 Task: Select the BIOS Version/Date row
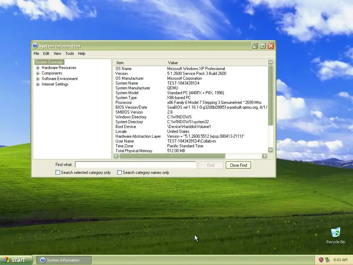click(x=190, y=108)
